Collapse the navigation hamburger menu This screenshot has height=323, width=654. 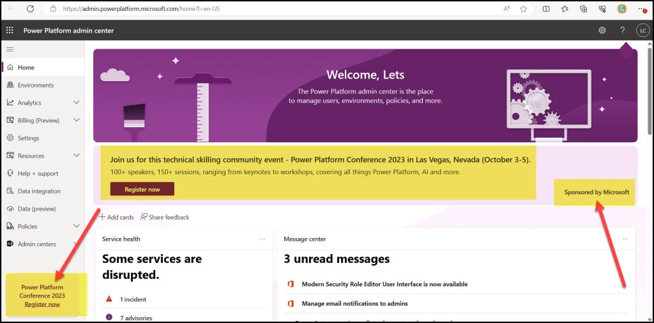(x=10, y=49)
